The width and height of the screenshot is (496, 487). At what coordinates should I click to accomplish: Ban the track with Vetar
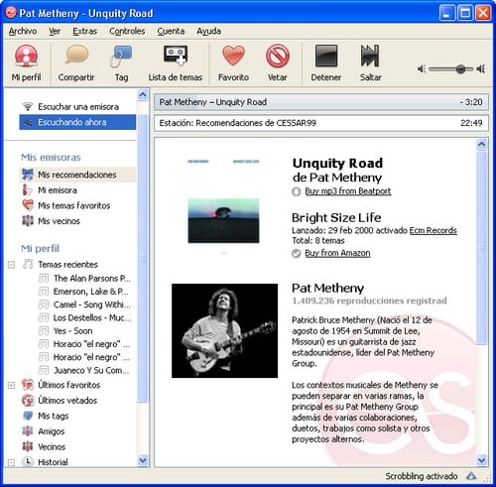278,62
